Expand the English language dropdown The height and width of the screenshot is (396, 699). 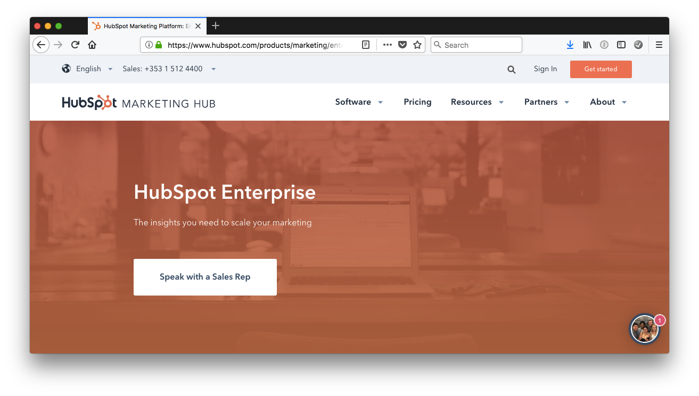(x=94, y=69)
